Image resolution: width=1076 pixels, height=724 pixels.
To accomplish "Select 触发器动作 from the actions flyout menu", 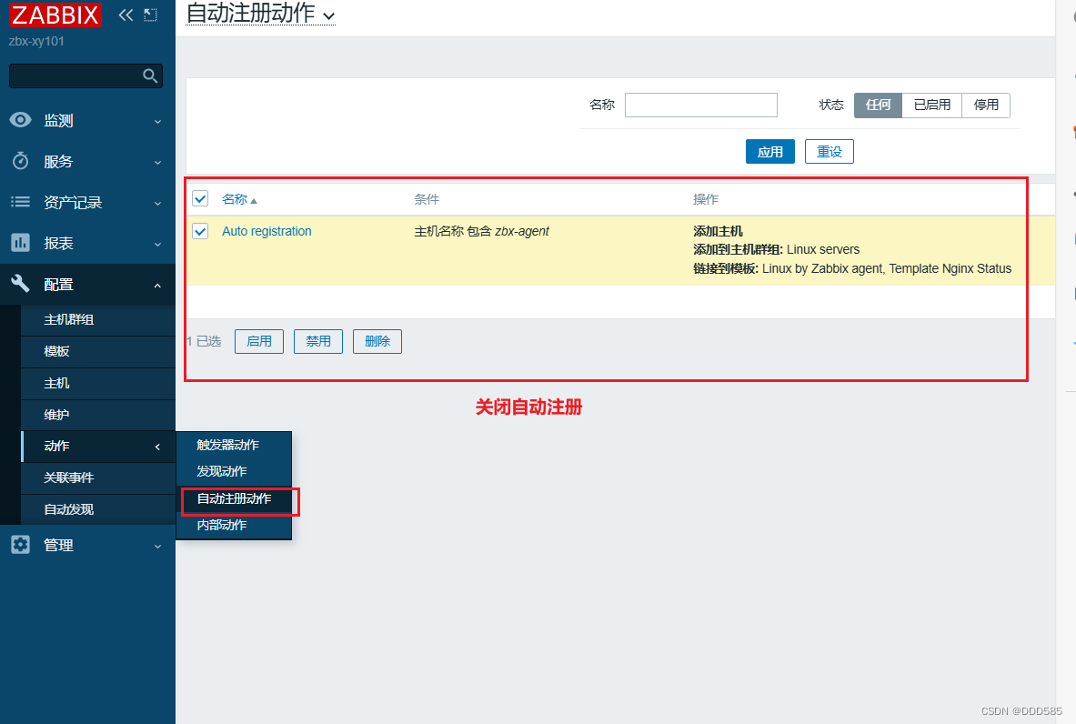I will (226, 445).
